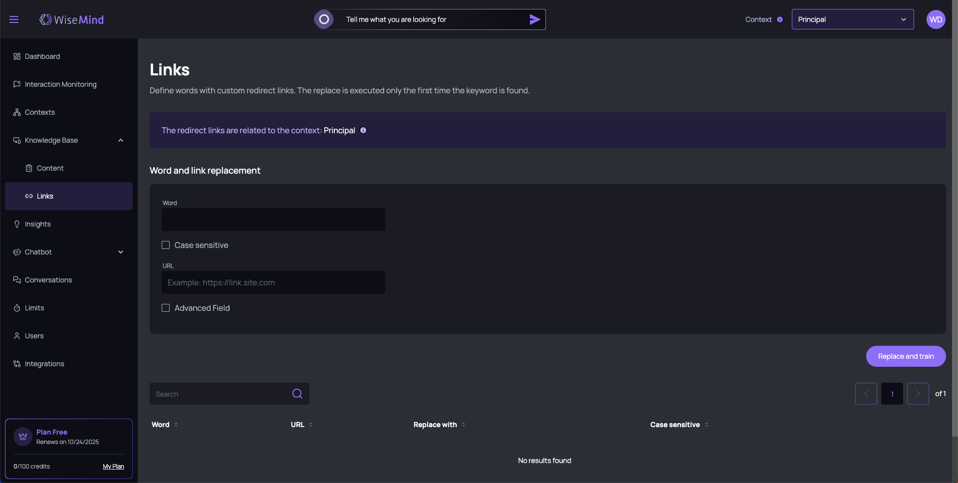Go to the next page arrow

click(918, 394)
